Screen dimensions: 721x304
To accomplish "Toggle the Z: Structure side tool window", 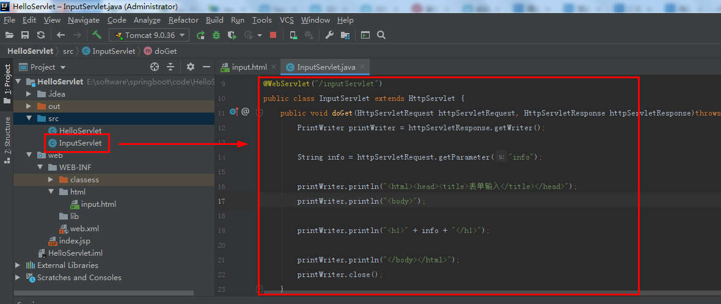I will [x=7, y=141].
